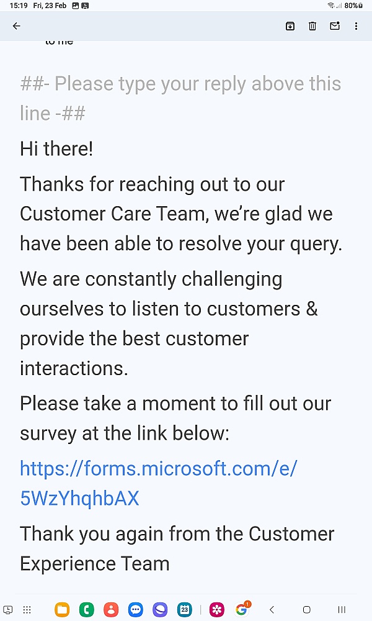Image resolution: width=372 pixels, height=621 pixels.
Task: Archive this email
Action: pyautogui.click(x=290, y=26)
